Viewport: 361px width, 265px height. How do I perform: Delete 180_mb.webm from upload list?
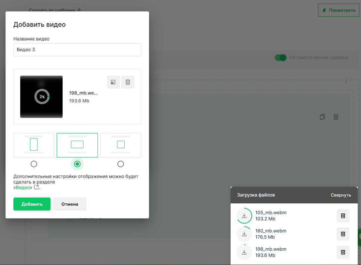[343, 234]
